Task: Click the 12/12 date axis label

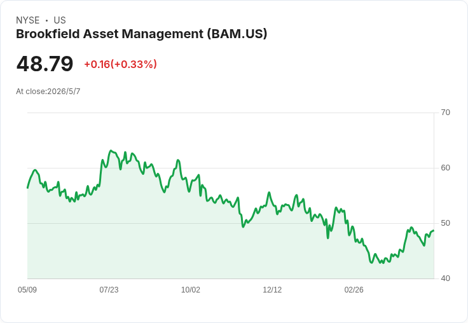Action: click(272, 290)
